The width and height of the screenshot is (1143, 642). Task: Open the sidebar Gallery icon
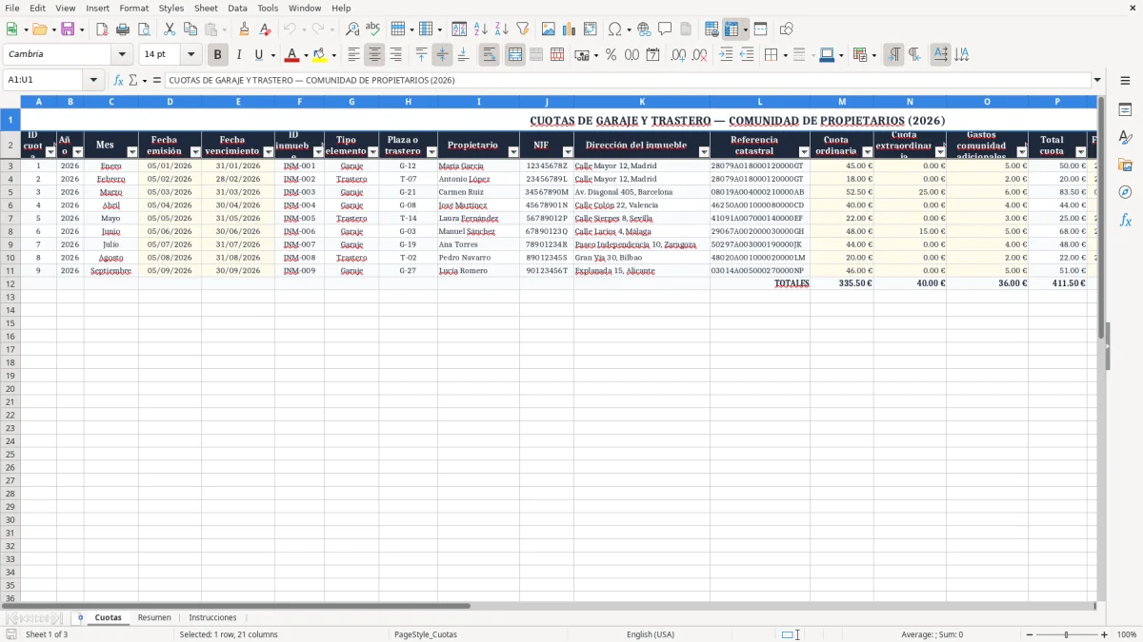point(1125,165)
